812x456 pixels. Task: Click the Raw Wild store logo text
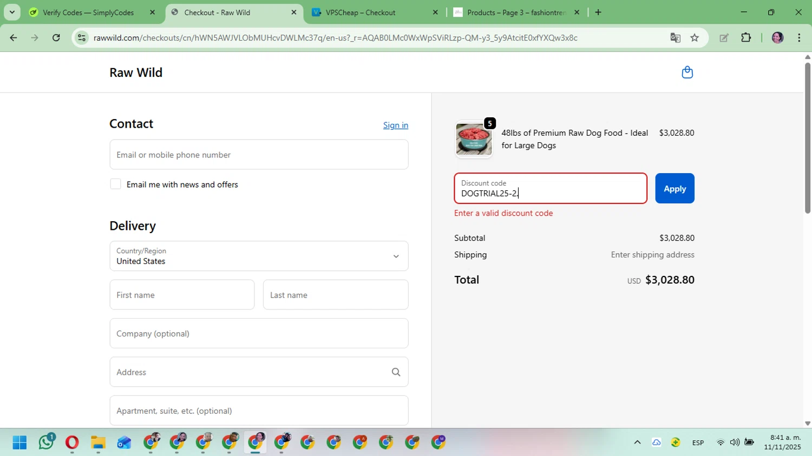(x=136, y=72)
